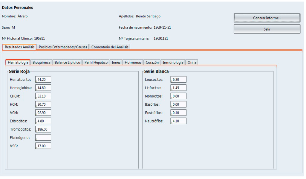The height and width of the screenshot is (179, 306).
Task: Select the Inmunología tab
Action: coord(173,63)
